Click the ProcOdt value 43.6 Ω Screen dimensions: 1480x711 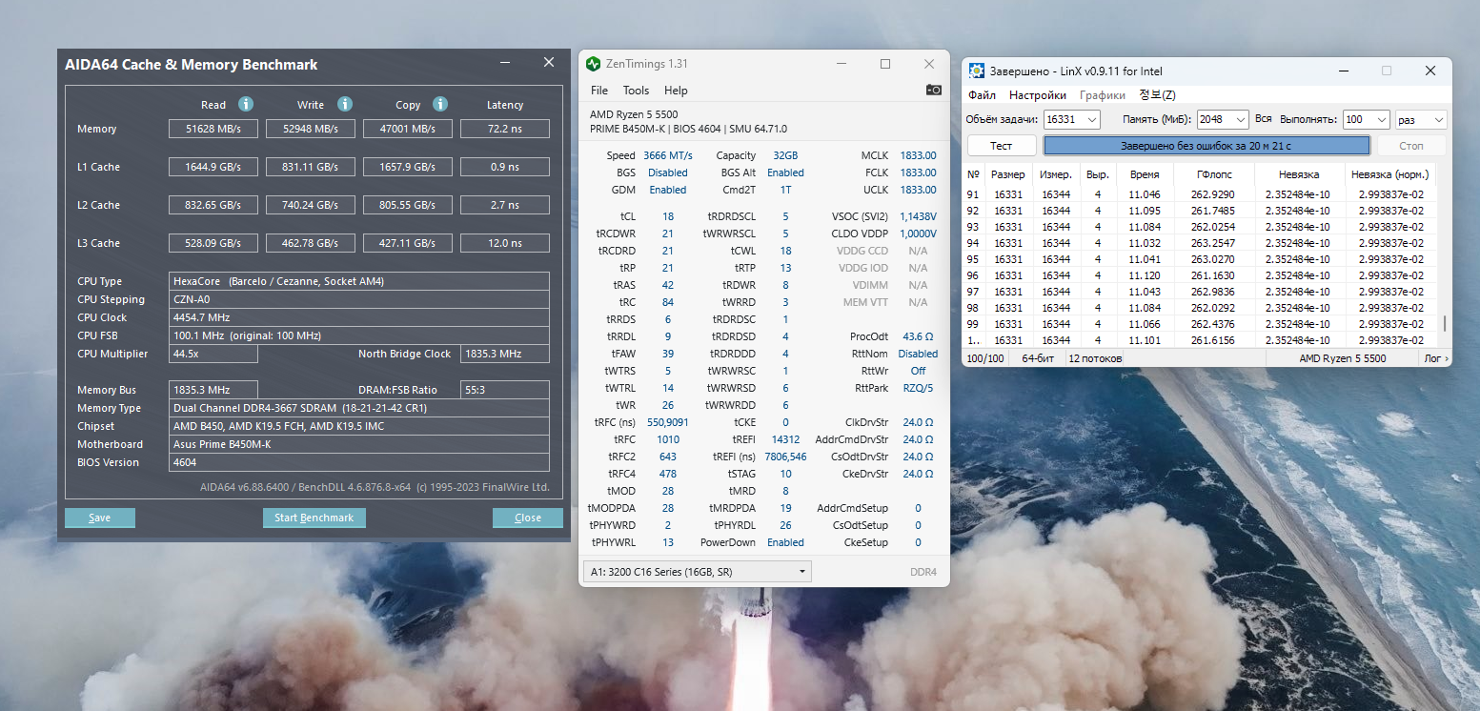(918, 336)
